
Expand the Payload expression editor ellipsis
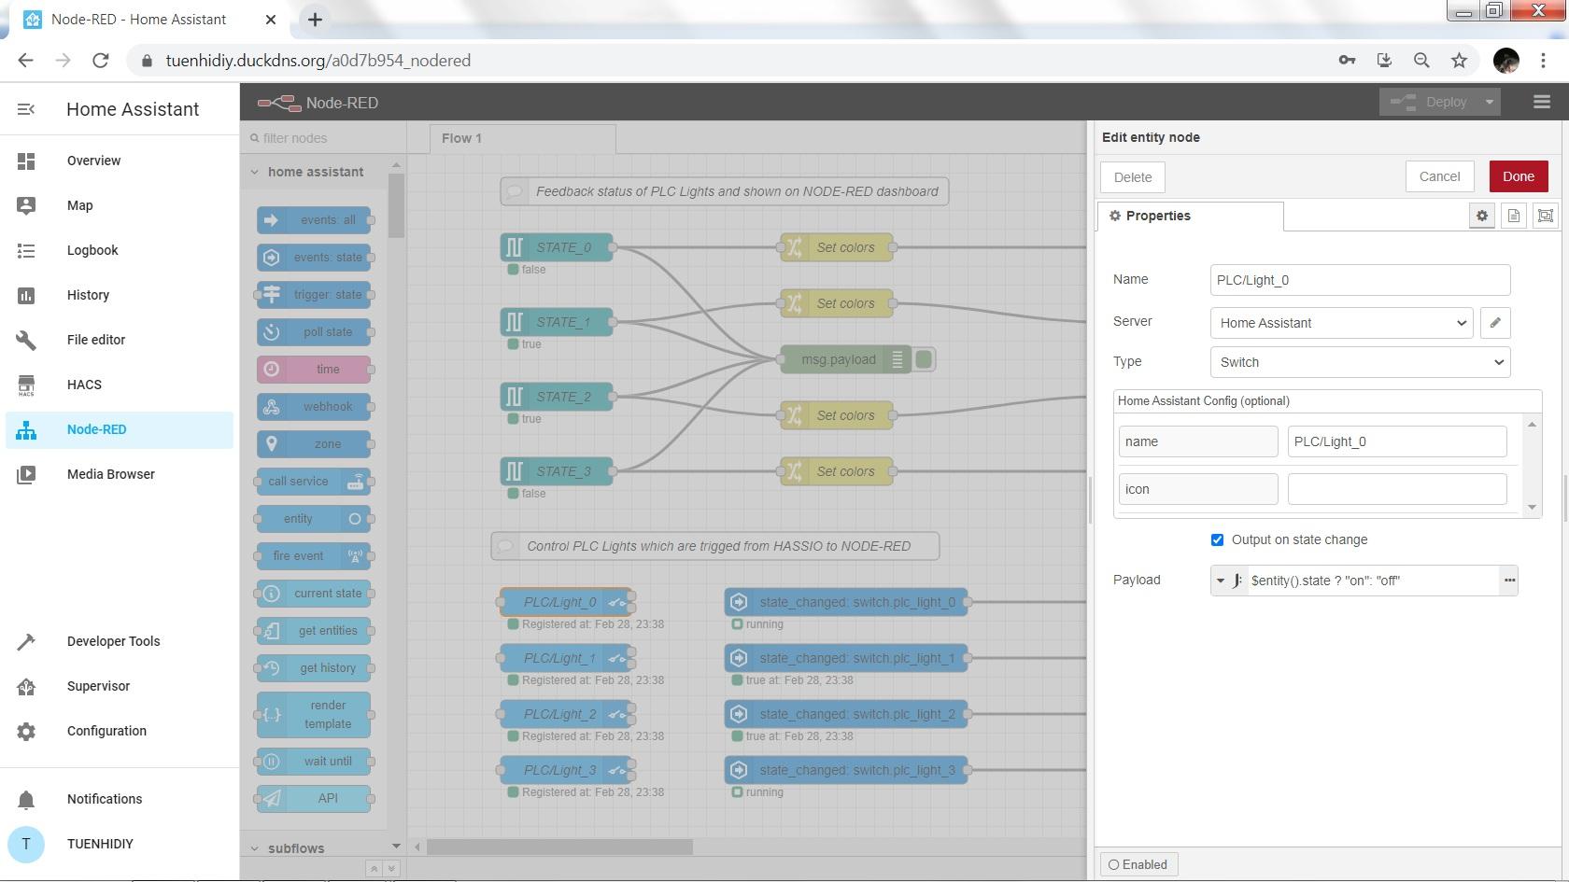tap(1508, 581)
